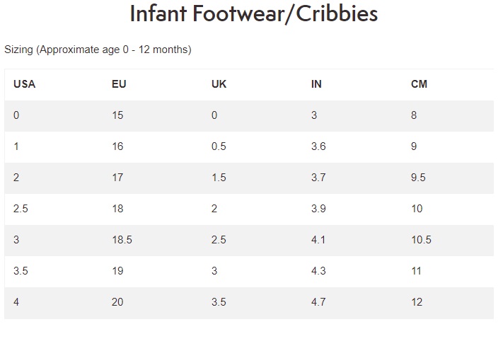The width and height of the screenshot is (503, 346).
Task: Click the 8 cell in CM column
Action: point(414,115)
